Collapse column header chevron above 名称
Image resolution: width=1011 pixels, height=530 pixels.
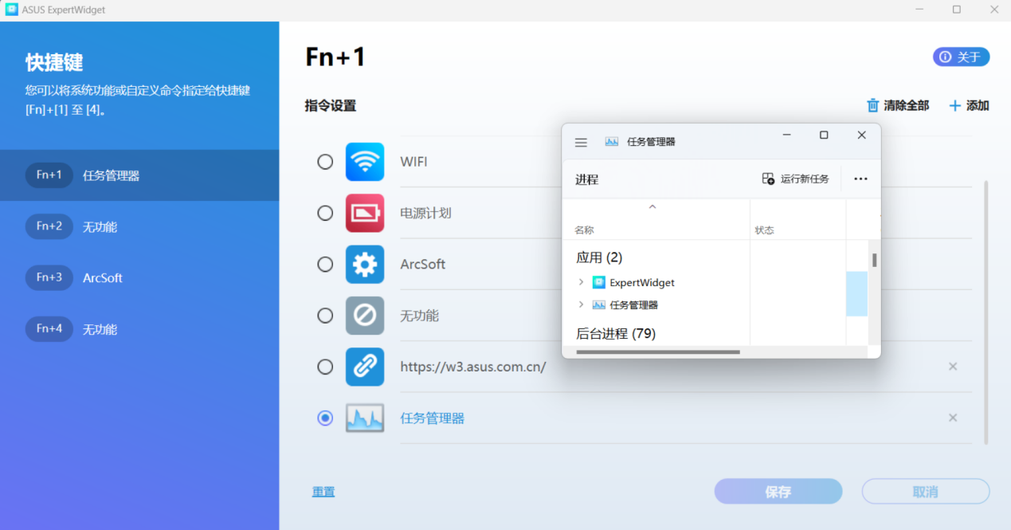(652, 207)
